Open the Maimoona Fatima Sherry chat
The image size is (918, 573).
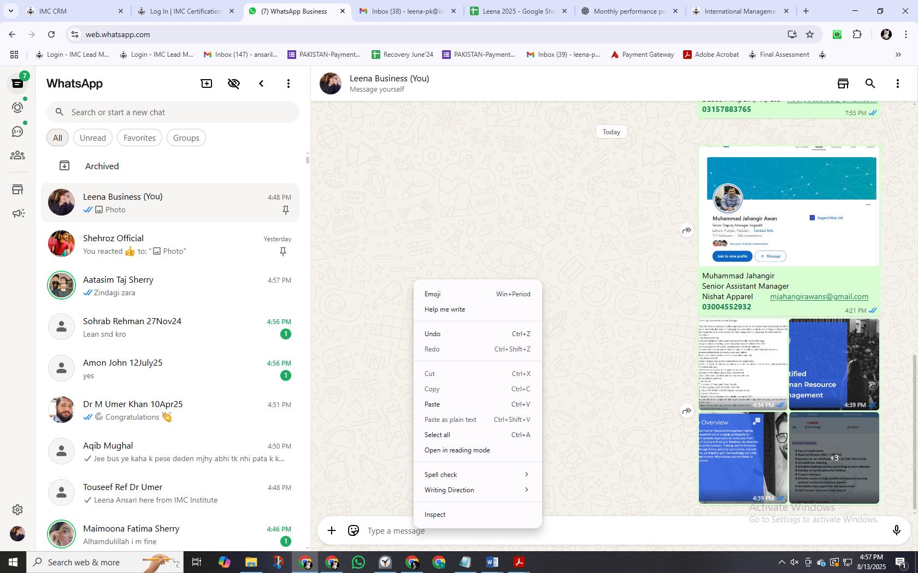coord(170,534)
